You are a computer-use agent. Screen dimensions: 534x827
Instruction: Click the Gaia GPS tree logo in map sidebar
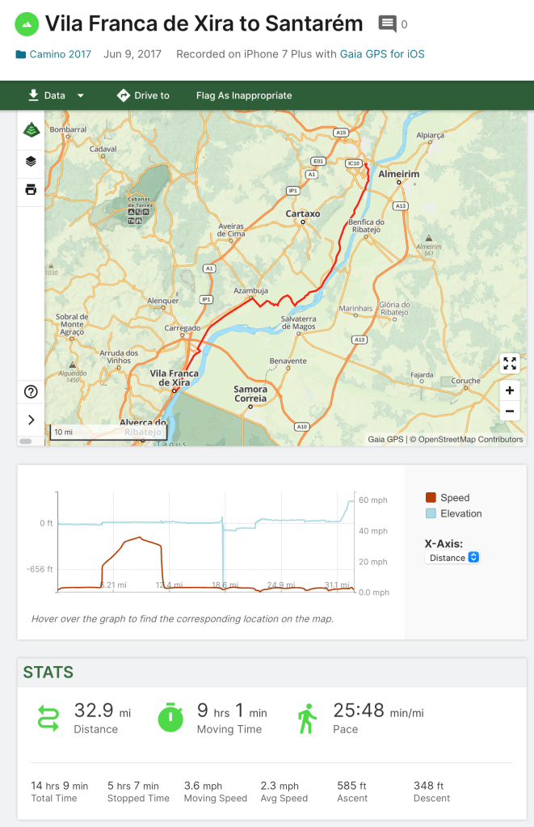point(31,130)
